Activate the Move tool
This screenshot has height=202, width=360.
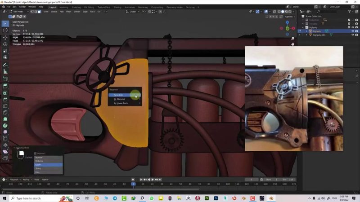5,37
